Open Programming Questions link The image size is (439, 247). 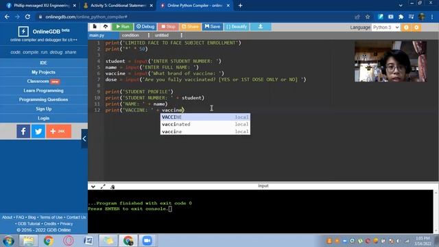pos(43,99)
